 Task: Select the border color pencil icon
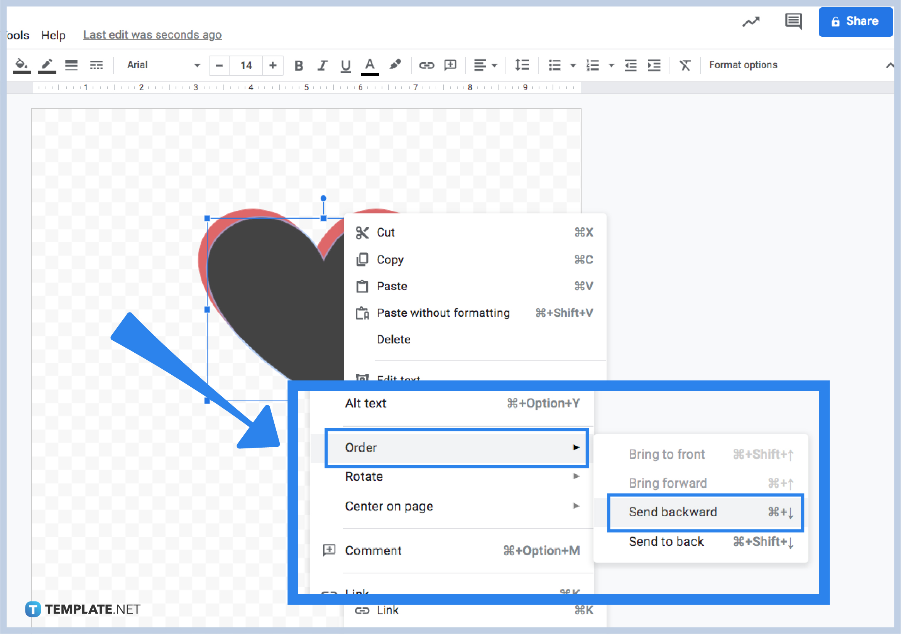click(47, 65)
